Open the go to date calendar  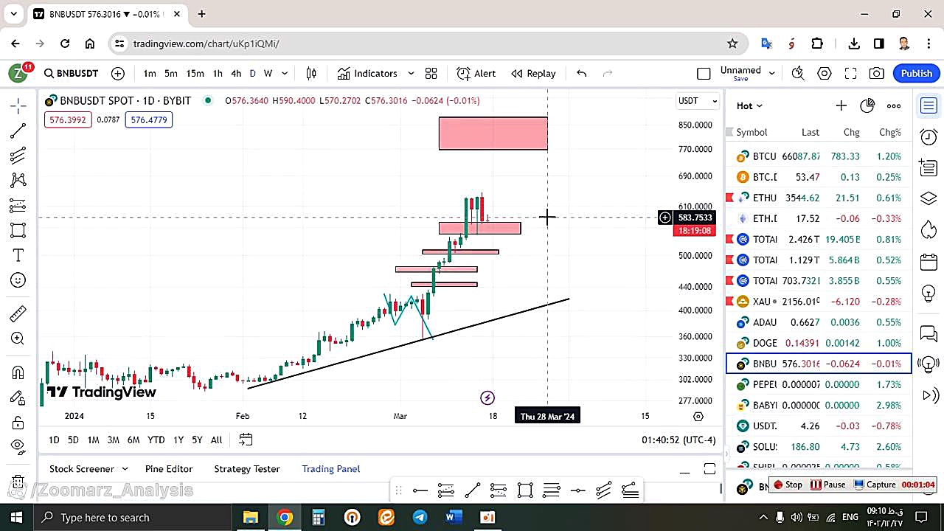246,440
